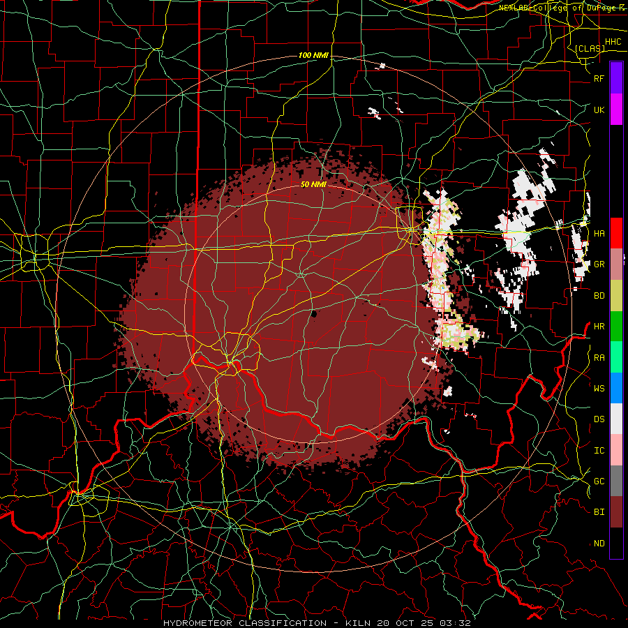
Task: Click the GC gray legend swatch
Action: (616, 481)
